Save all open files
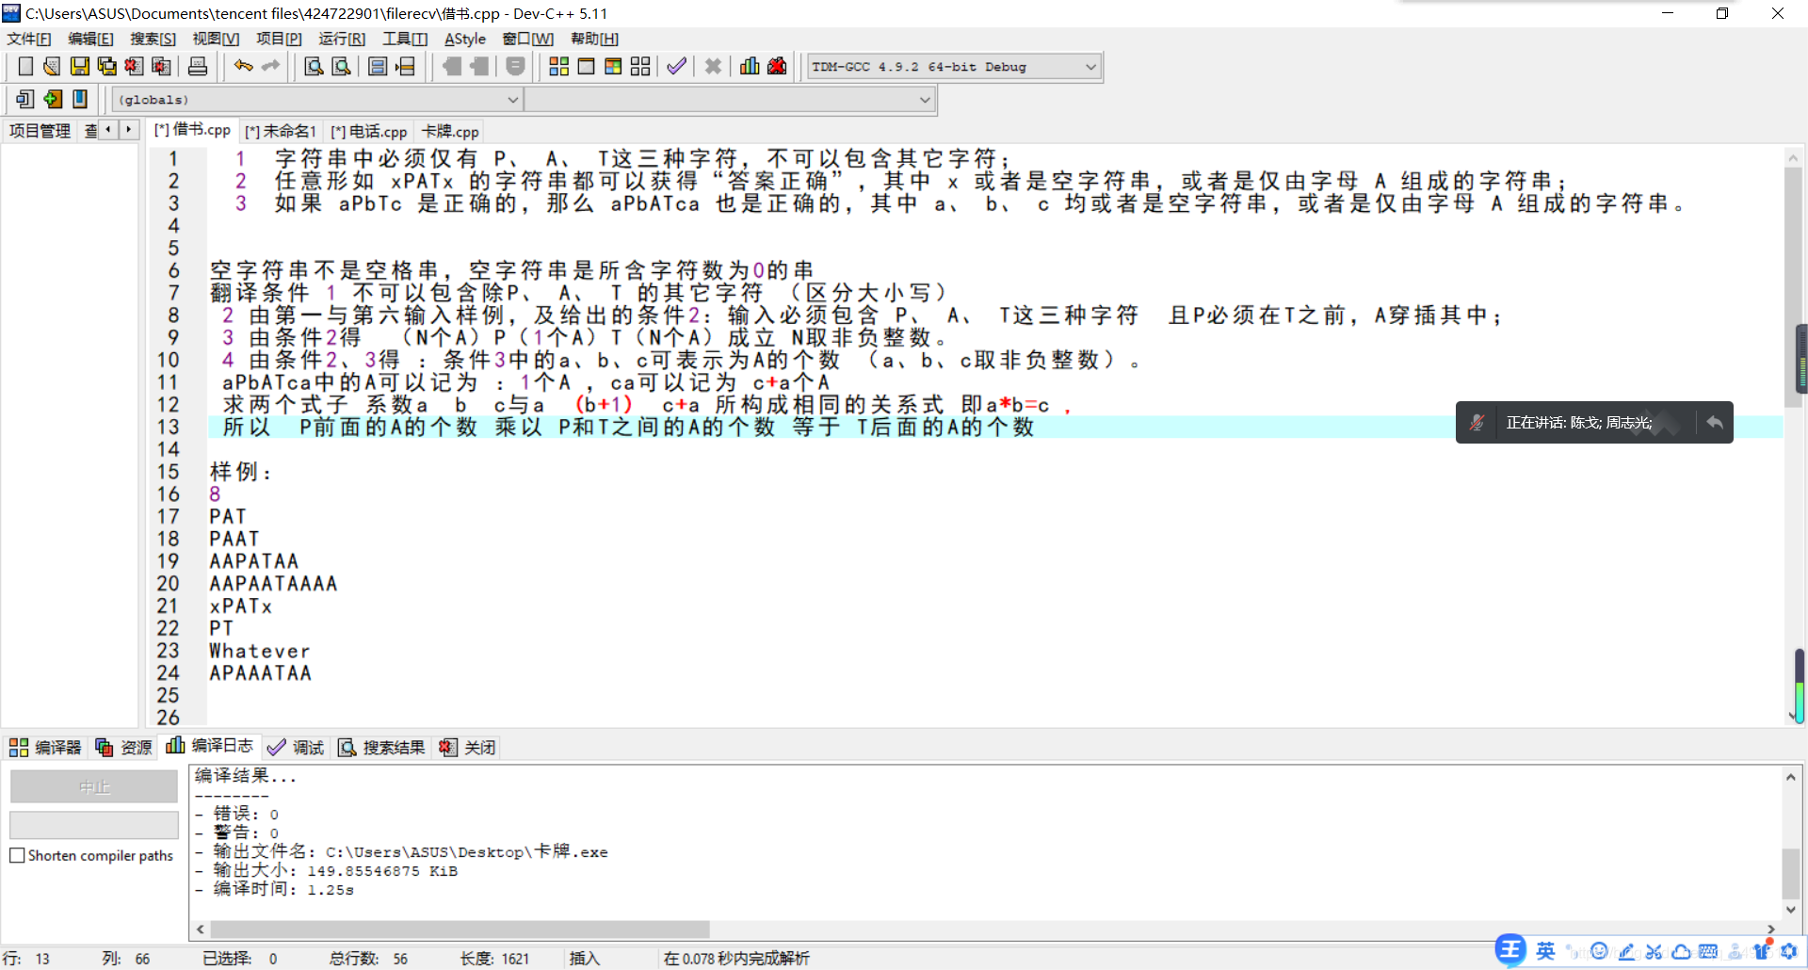This screenshot has width=1808, height=970. coord(107,66)
